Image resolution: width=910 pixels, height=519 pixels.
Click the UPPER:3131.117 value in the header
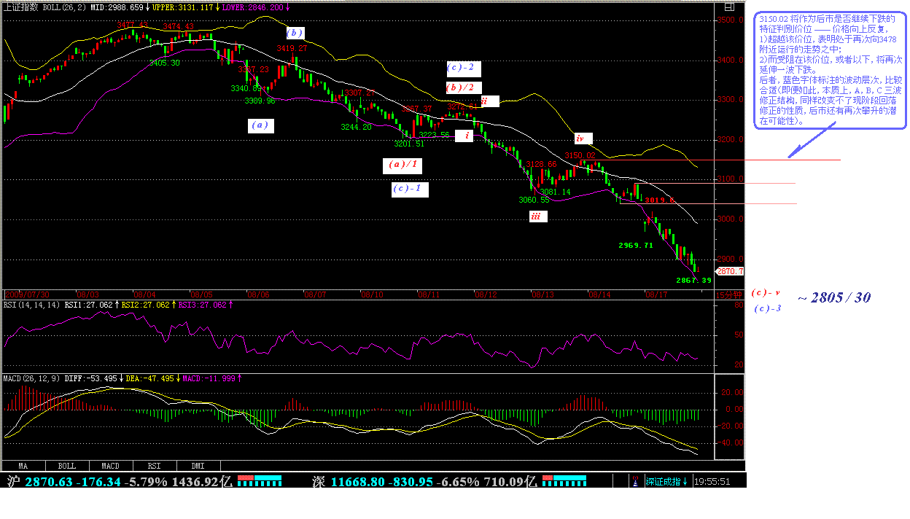pos(183,7)
